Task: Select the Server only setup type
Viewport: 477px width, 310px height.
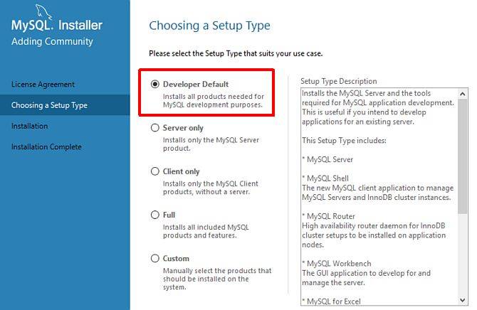Action: pos(155,128)
